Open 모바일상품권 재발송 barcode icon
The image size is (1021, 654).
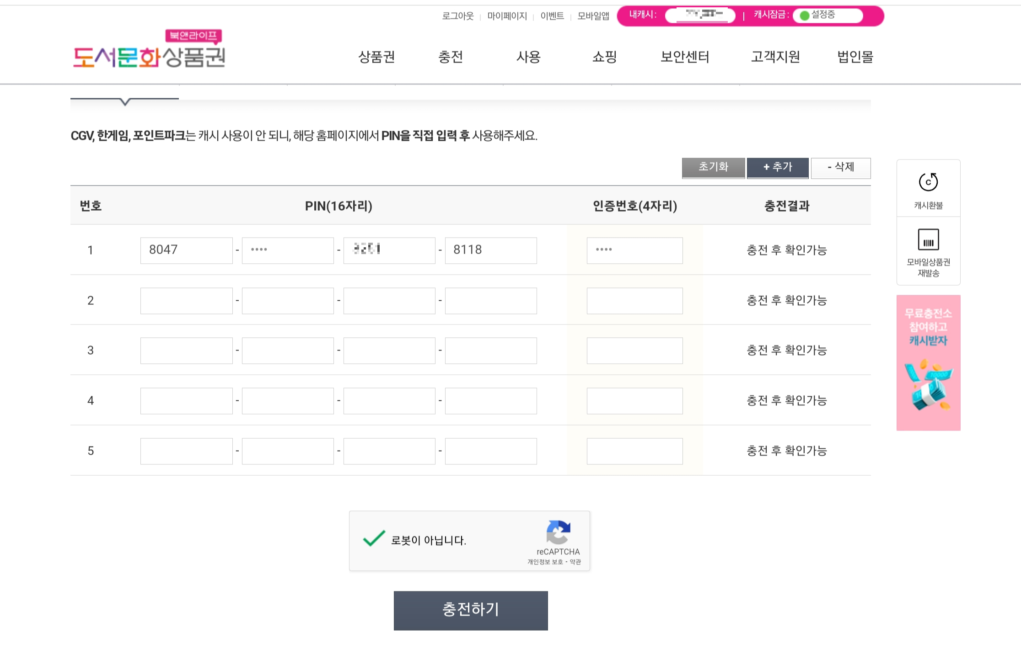click(928, 240)
